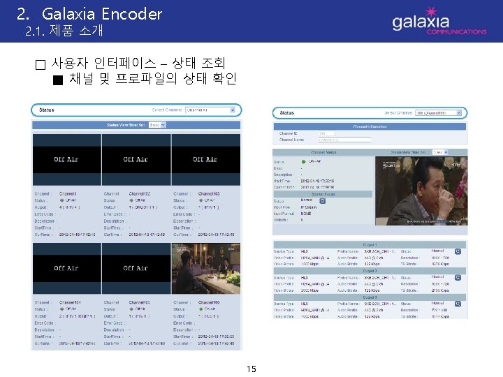Screen dimensions: 503x377
Task: Click the Source Status section header
Action: coord(323,194)
